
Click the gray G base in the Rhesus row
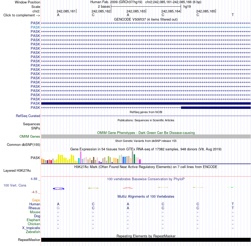58,208
